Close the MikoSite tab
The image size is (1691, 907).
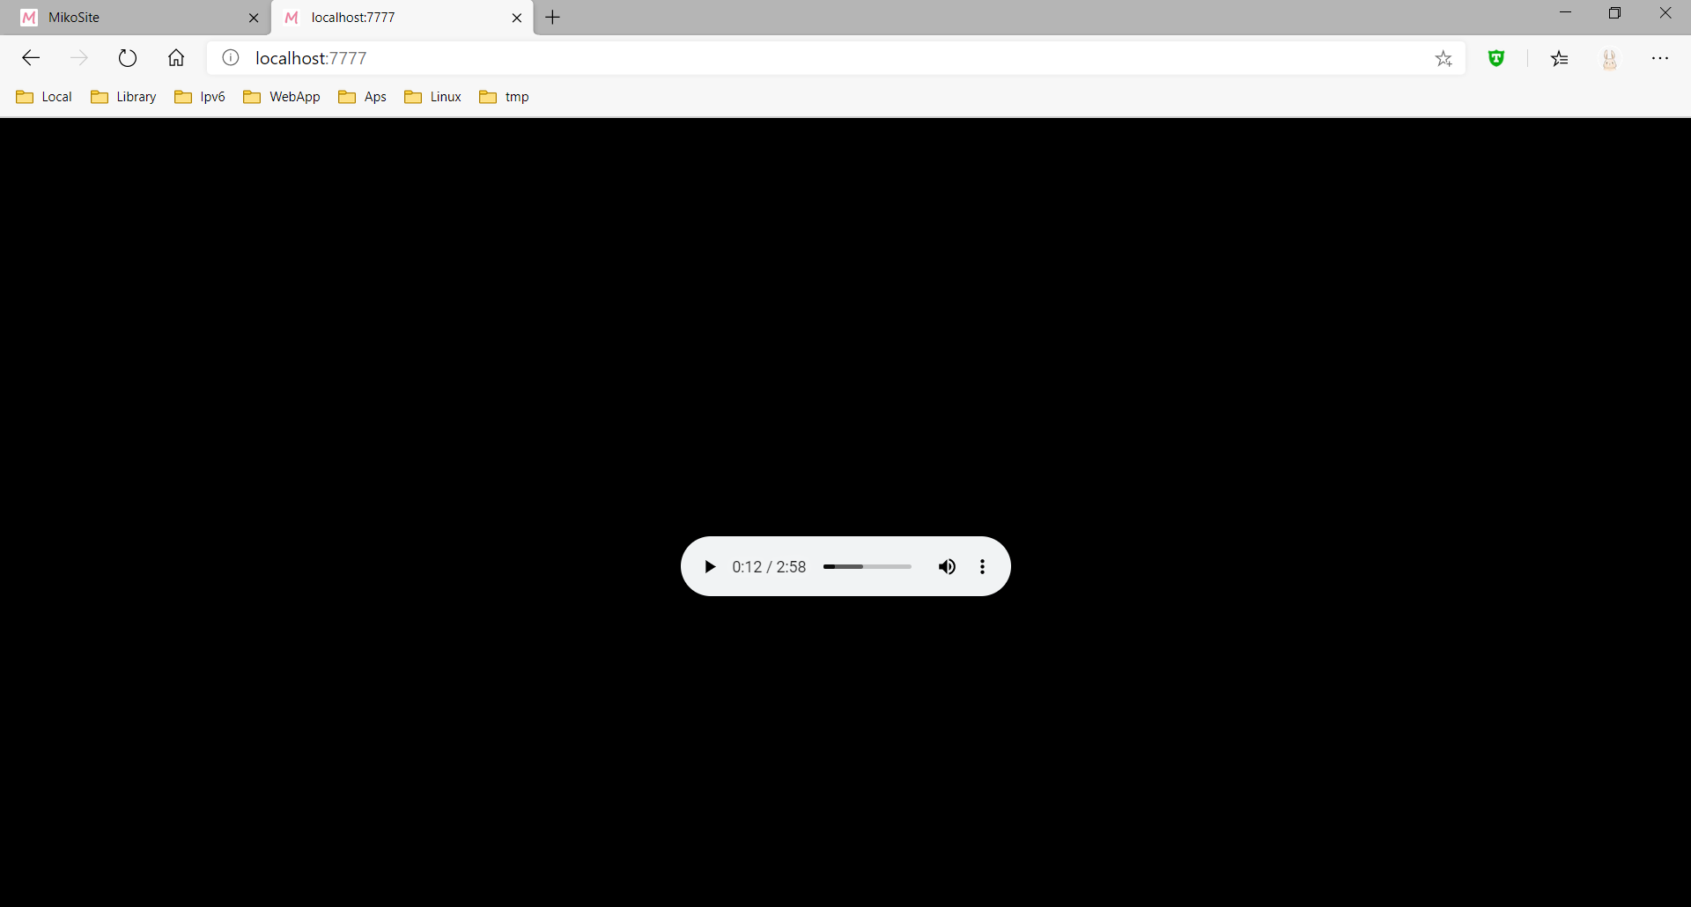[254, 18]
